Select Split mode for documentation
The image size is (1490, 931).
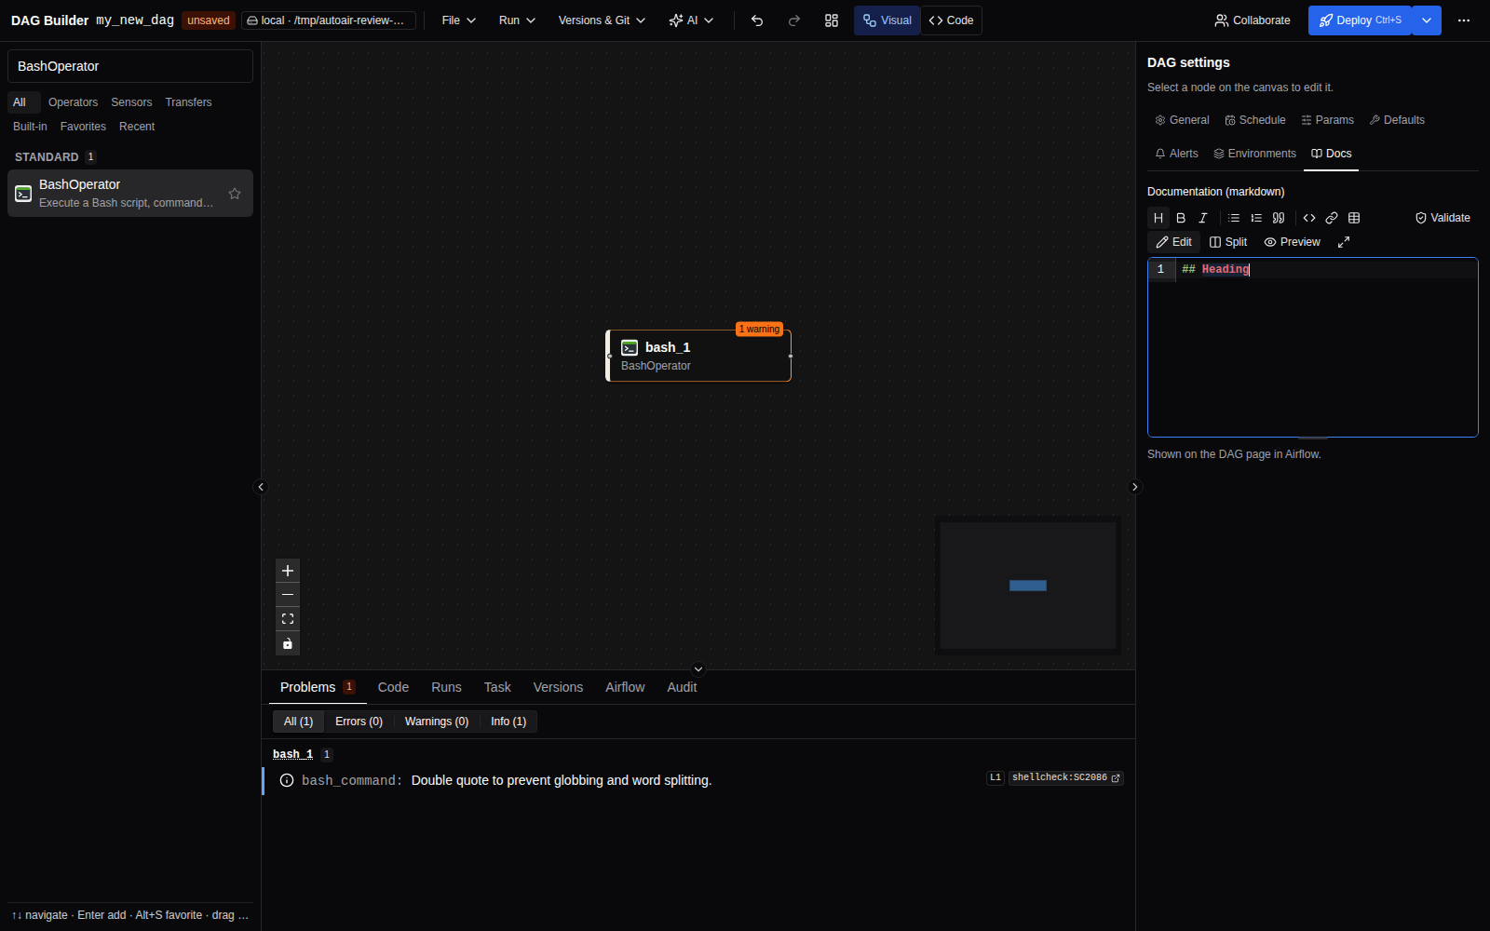(1228, 242)
